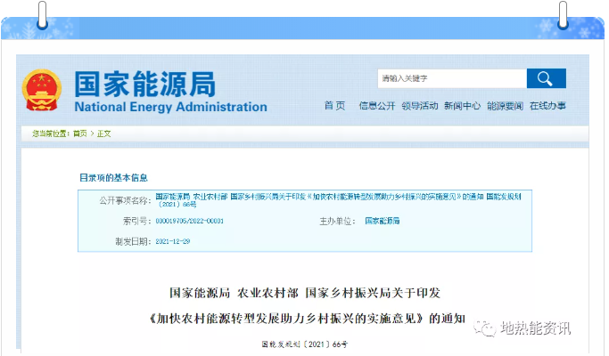Go to 领导活动 section
The width and height of the screenshot is (609, 356).
point(419,106)
